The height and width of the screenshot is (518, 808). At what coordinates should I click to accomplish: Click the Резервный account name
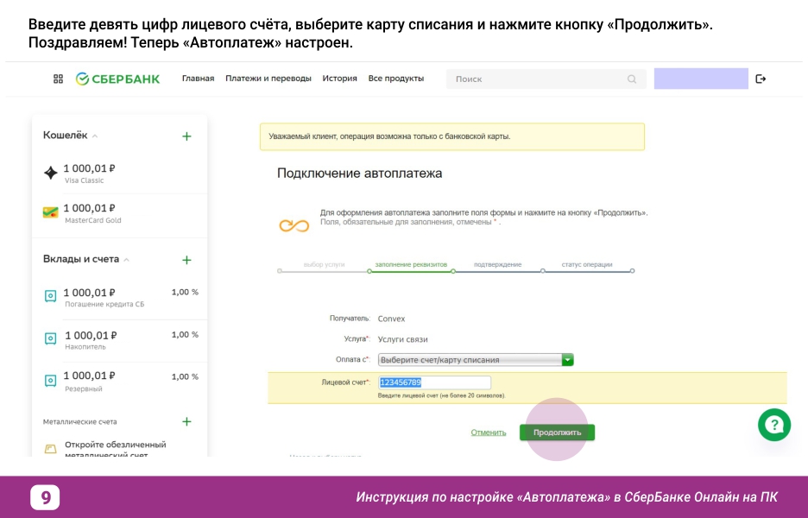point(84,388)
